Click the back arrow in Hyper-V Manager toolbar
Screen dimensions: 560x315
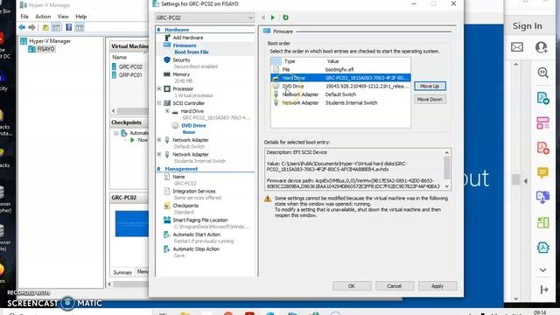pyautogui.click(x=22, y=27)
